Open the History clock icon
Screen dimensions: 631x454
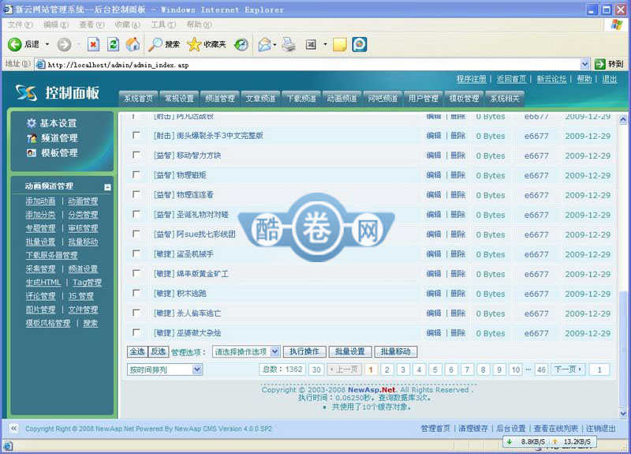point(241,44)
